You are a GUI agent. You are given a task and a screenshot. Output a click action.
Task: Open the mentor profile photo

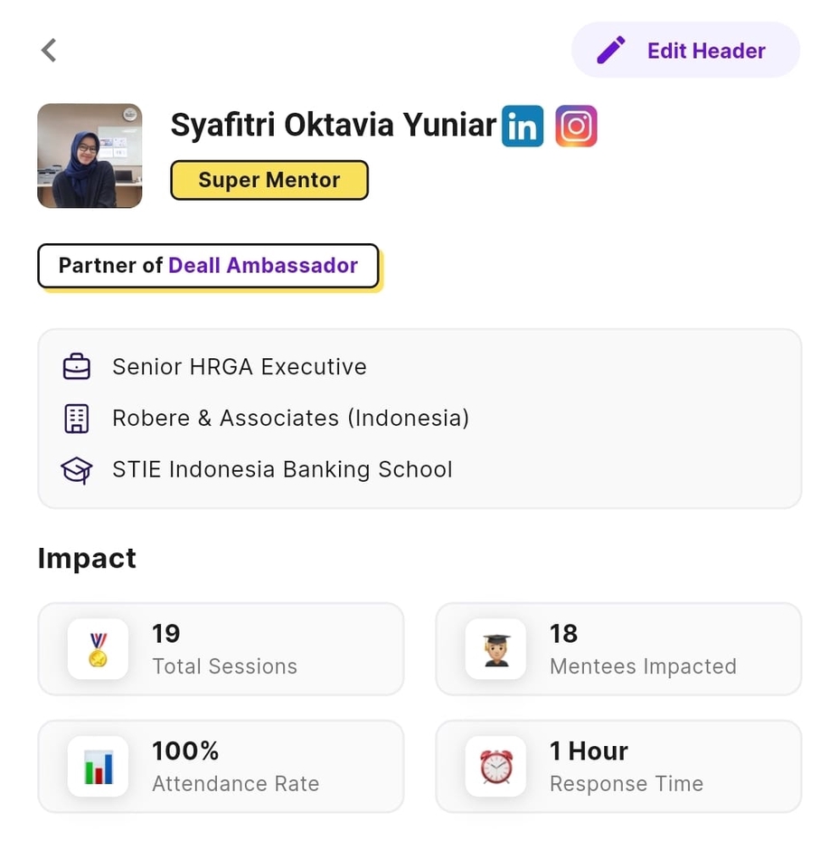pos(90,156)
